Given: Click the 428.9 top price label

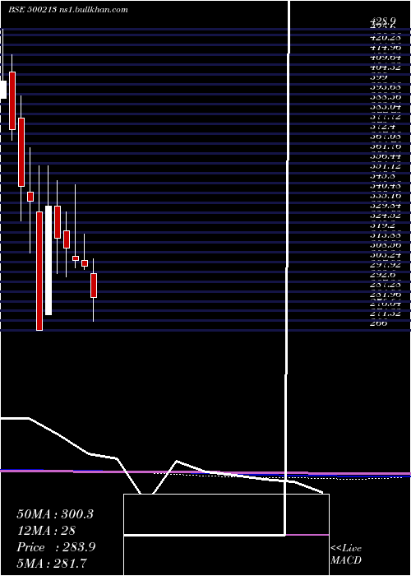Looking at the screenshot, I should pos(382,21).
